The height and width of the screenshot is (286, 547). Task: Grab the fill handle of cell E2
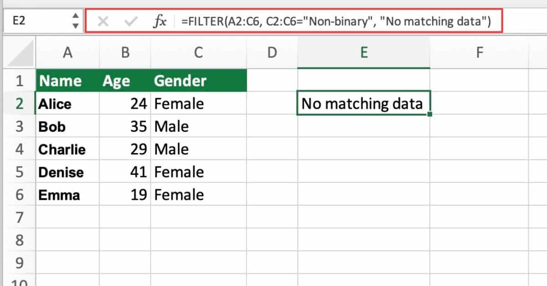[430, 115]
